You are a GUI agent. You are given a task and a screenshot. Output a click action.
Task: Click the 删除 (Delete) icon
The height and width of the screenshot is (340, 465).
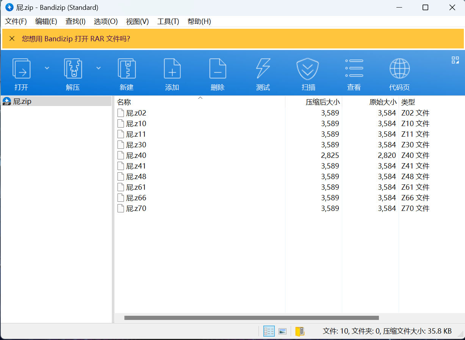(218, 69)
